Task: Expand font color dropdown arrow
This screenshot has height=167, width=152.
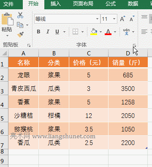Action: pos(115,32)
